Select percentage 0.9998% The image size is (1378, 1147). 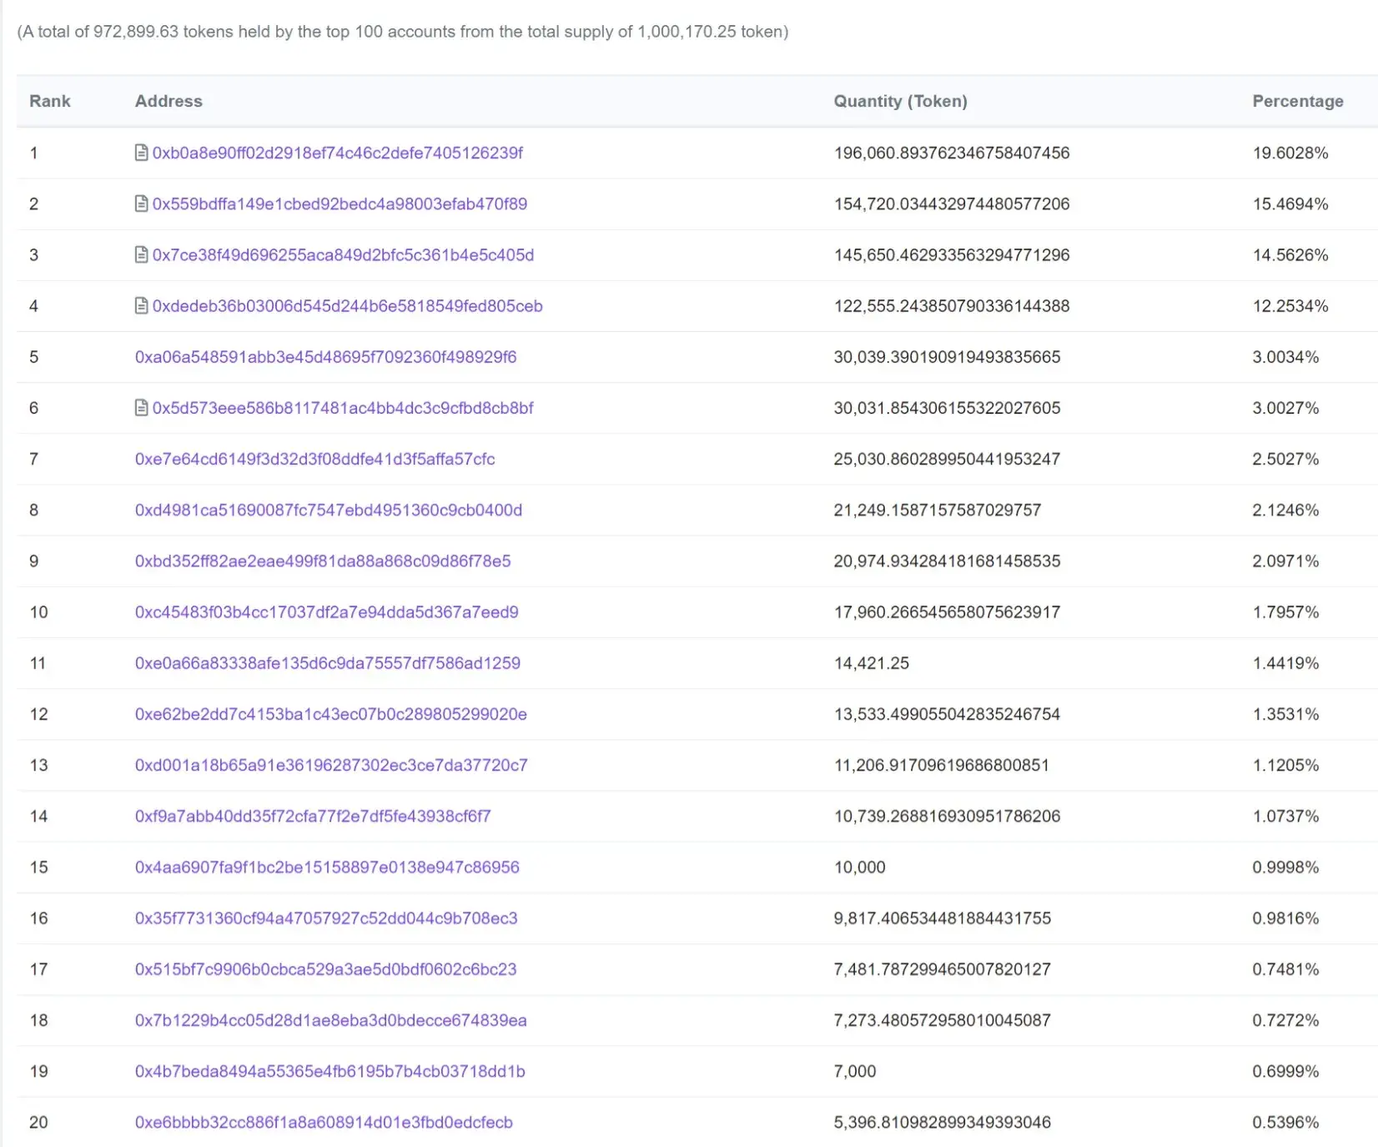(x=1285, y=867)
